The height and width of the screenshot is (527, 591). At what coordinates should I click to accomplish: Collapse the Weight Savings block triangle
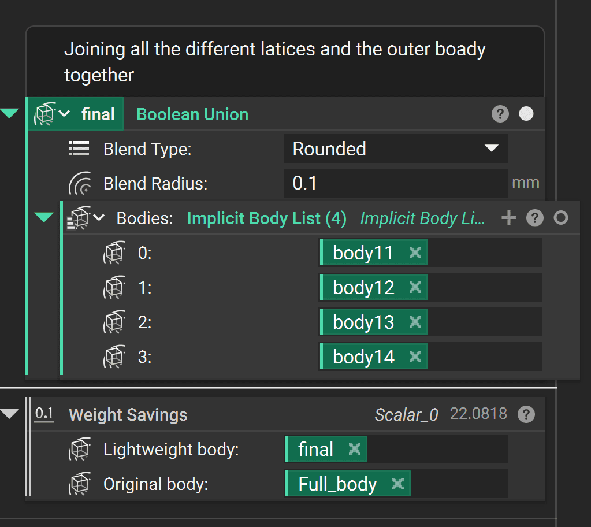click(10, 414)
